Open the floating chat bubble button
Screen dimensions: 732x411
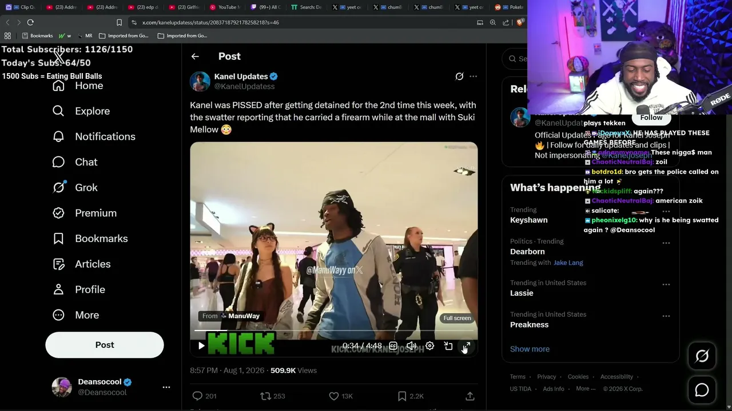(x=702, y=390)
